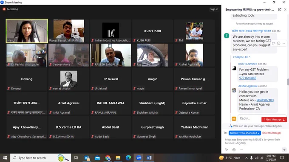Image resolution: width=289 pixels, height=162 pixels.
Task: Pop out the chat panel
Action: (280, 10)
